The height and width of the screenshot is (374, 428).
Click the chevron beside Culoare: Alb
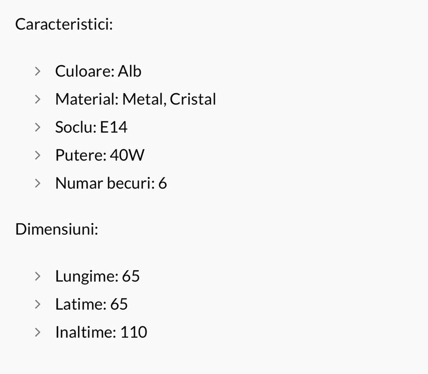[x=37, y=71]
